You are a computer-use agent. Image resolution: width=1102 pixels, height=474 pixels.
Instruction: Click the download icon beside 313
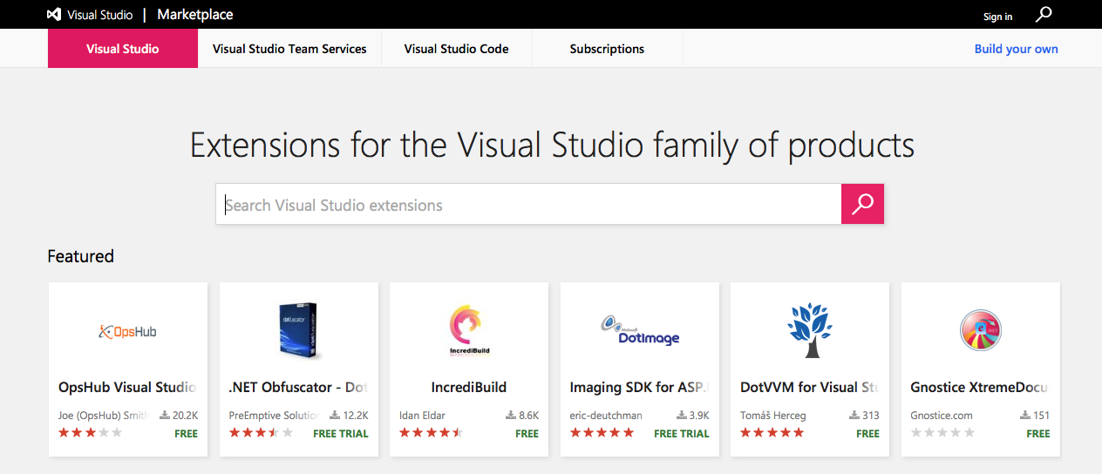854,416
